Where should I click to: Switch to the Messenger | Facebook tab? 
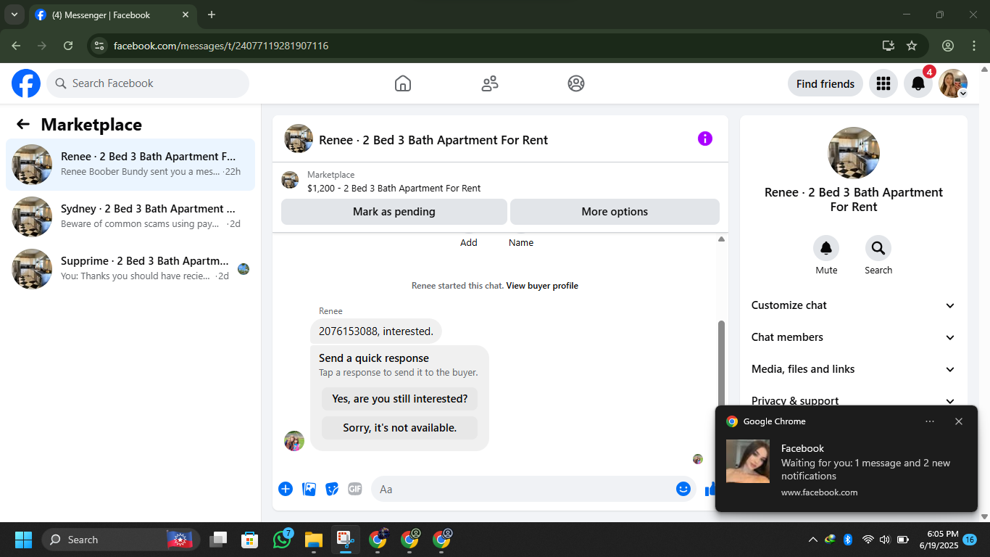pos(112,15)
